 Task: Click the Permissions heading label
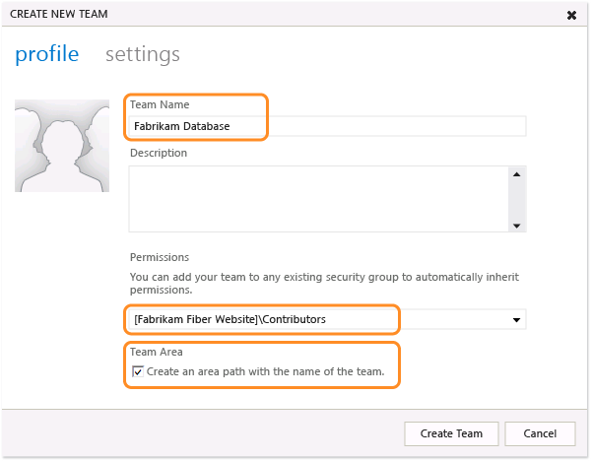(160, 256)
